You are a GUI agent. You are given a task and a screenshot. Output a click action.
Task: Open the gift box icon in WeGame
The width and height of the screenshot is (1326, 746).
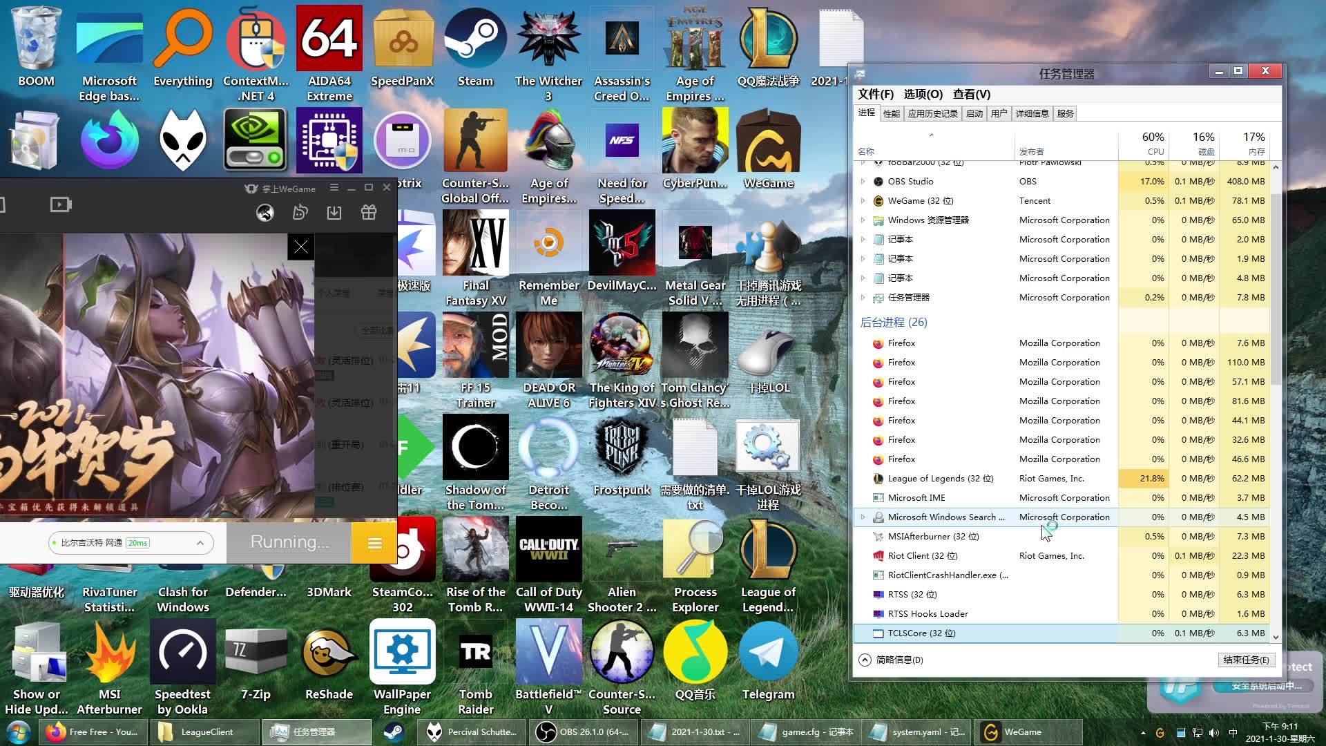(369, 213)
